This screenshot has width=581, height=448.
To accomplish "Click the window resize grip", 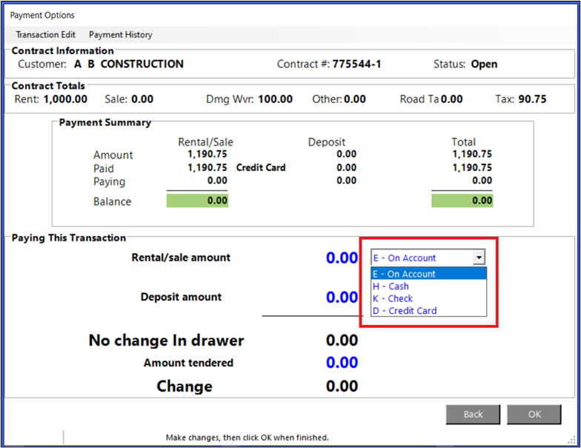I will coord(571,440).
